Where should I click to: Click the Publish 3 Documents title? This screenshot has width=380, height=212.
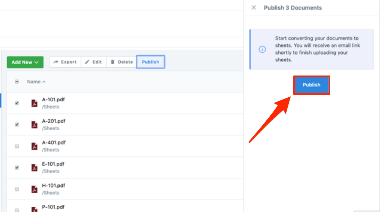click(293, 8)
